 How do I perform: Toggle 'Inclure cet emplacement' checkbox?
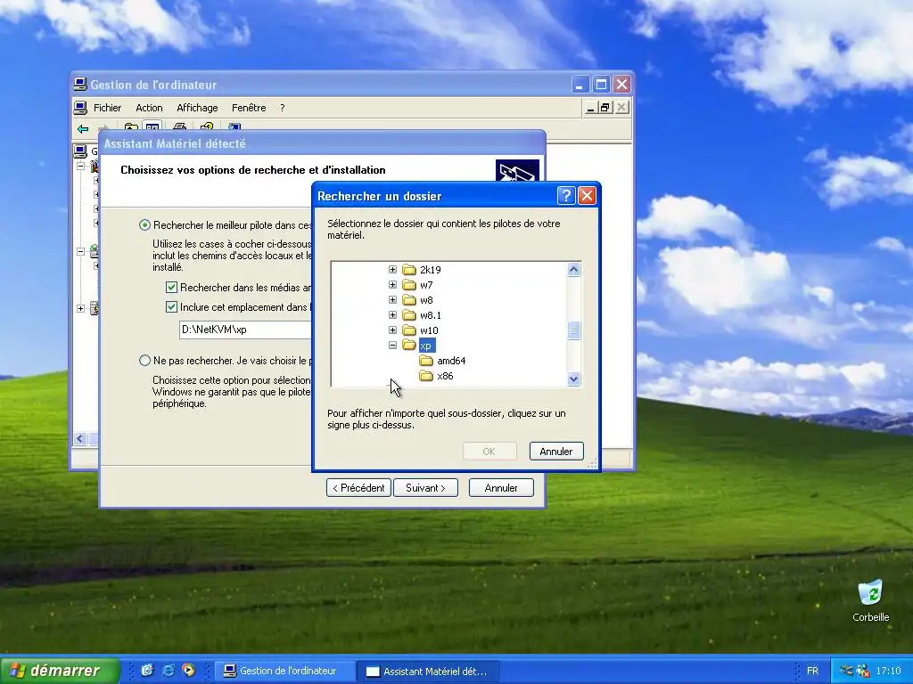tap(171, 307)
